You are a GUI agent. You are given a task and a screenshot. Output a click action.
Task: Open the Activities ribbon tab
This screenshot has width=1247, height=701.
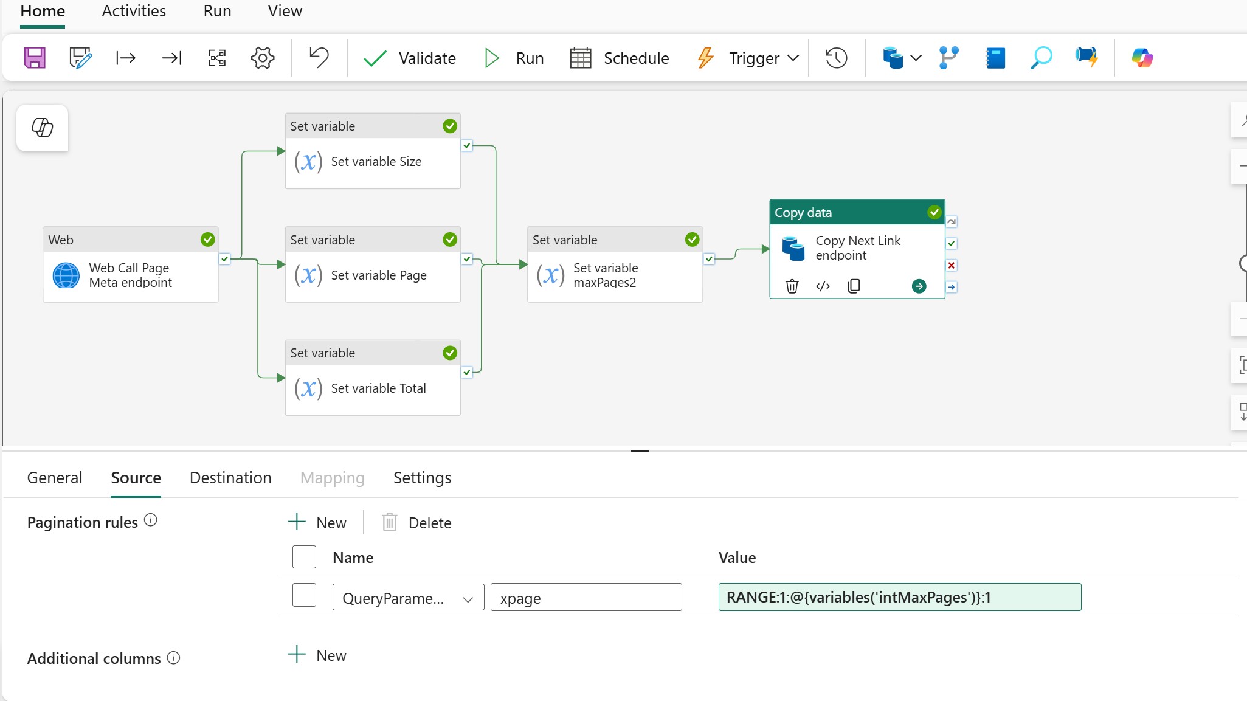134,11
